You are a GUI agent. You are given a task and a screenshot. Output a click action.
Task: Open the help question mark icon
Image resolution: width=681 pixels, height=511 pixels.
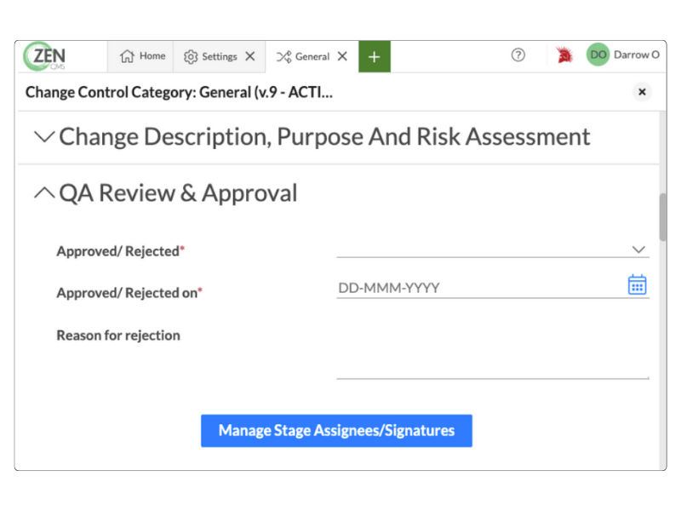click(518, 55)
